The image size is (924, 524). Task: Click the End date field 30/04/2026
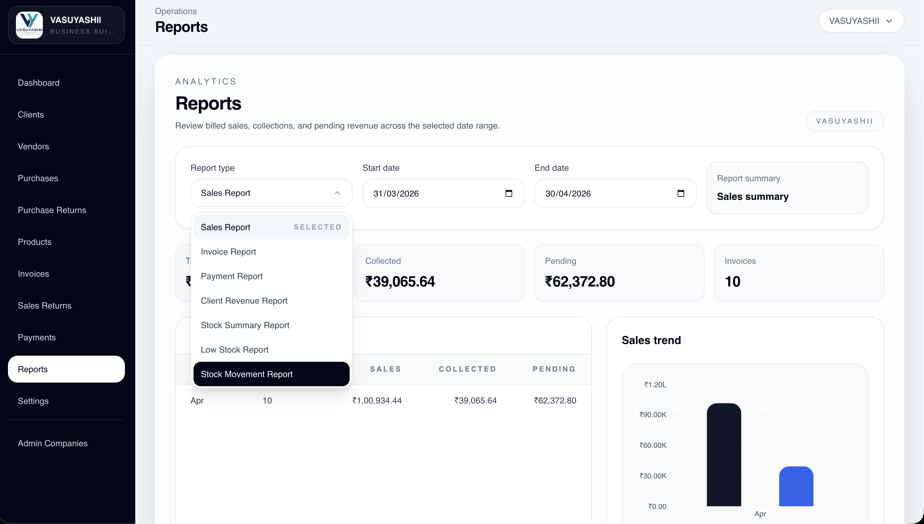coord(615,193)
